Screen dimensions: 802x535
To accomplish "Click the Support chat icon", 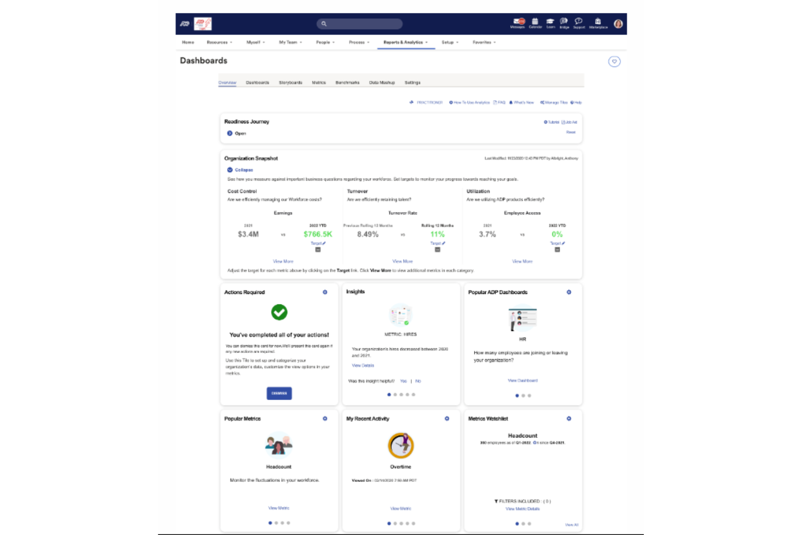I will click(579, 21).
